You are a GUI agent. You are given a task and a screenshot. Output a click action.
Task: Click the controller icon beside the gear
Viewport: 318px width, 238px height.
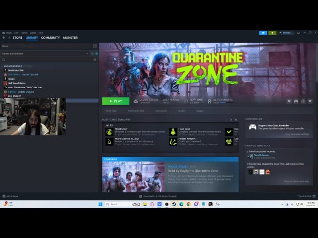pos(296,101)
